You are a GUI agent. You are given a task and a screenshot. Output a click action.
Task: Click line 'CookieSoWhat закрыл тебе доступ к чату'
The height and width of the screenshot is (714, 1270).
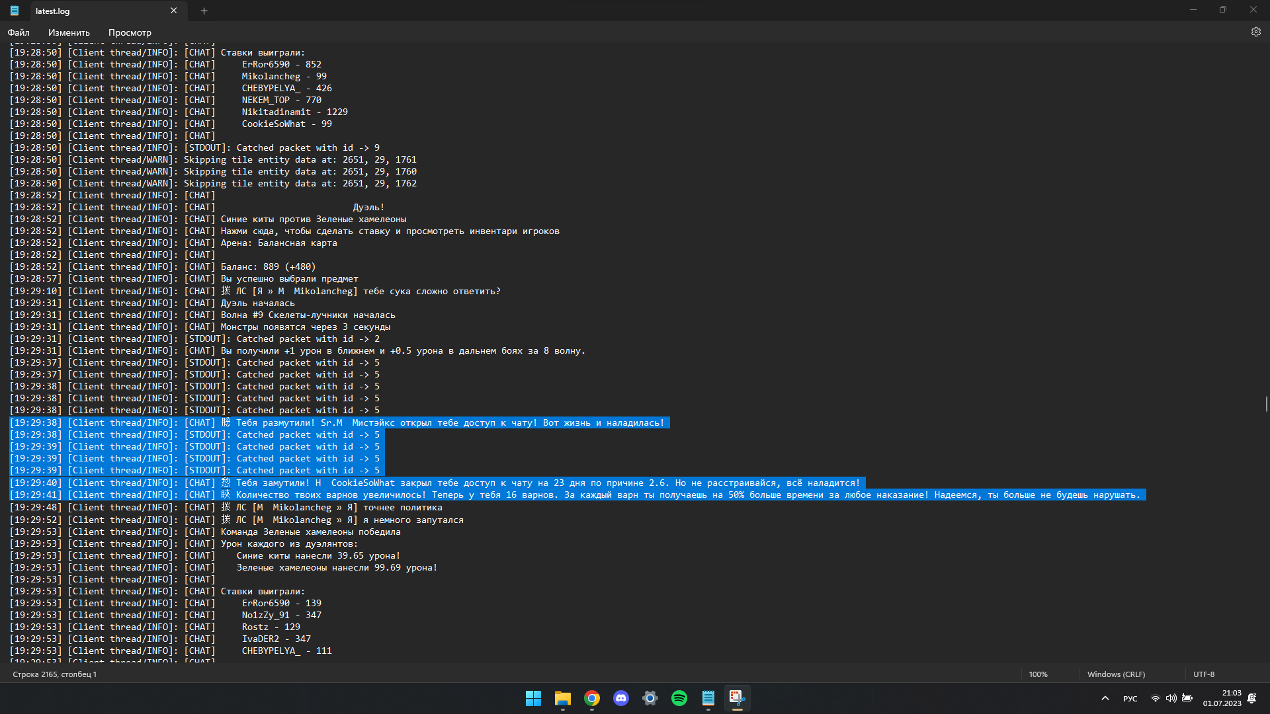pyautogui.click(x=438, y=483)
